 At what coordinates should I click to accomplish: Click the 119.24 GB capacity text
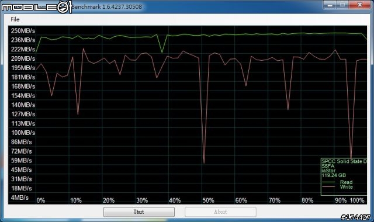(x=334, y=175)
